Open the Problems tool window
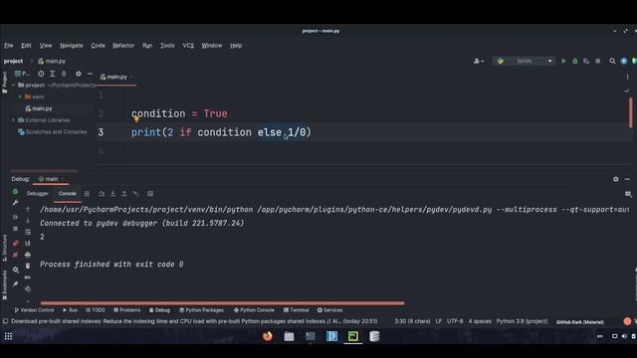 point(126,310)
